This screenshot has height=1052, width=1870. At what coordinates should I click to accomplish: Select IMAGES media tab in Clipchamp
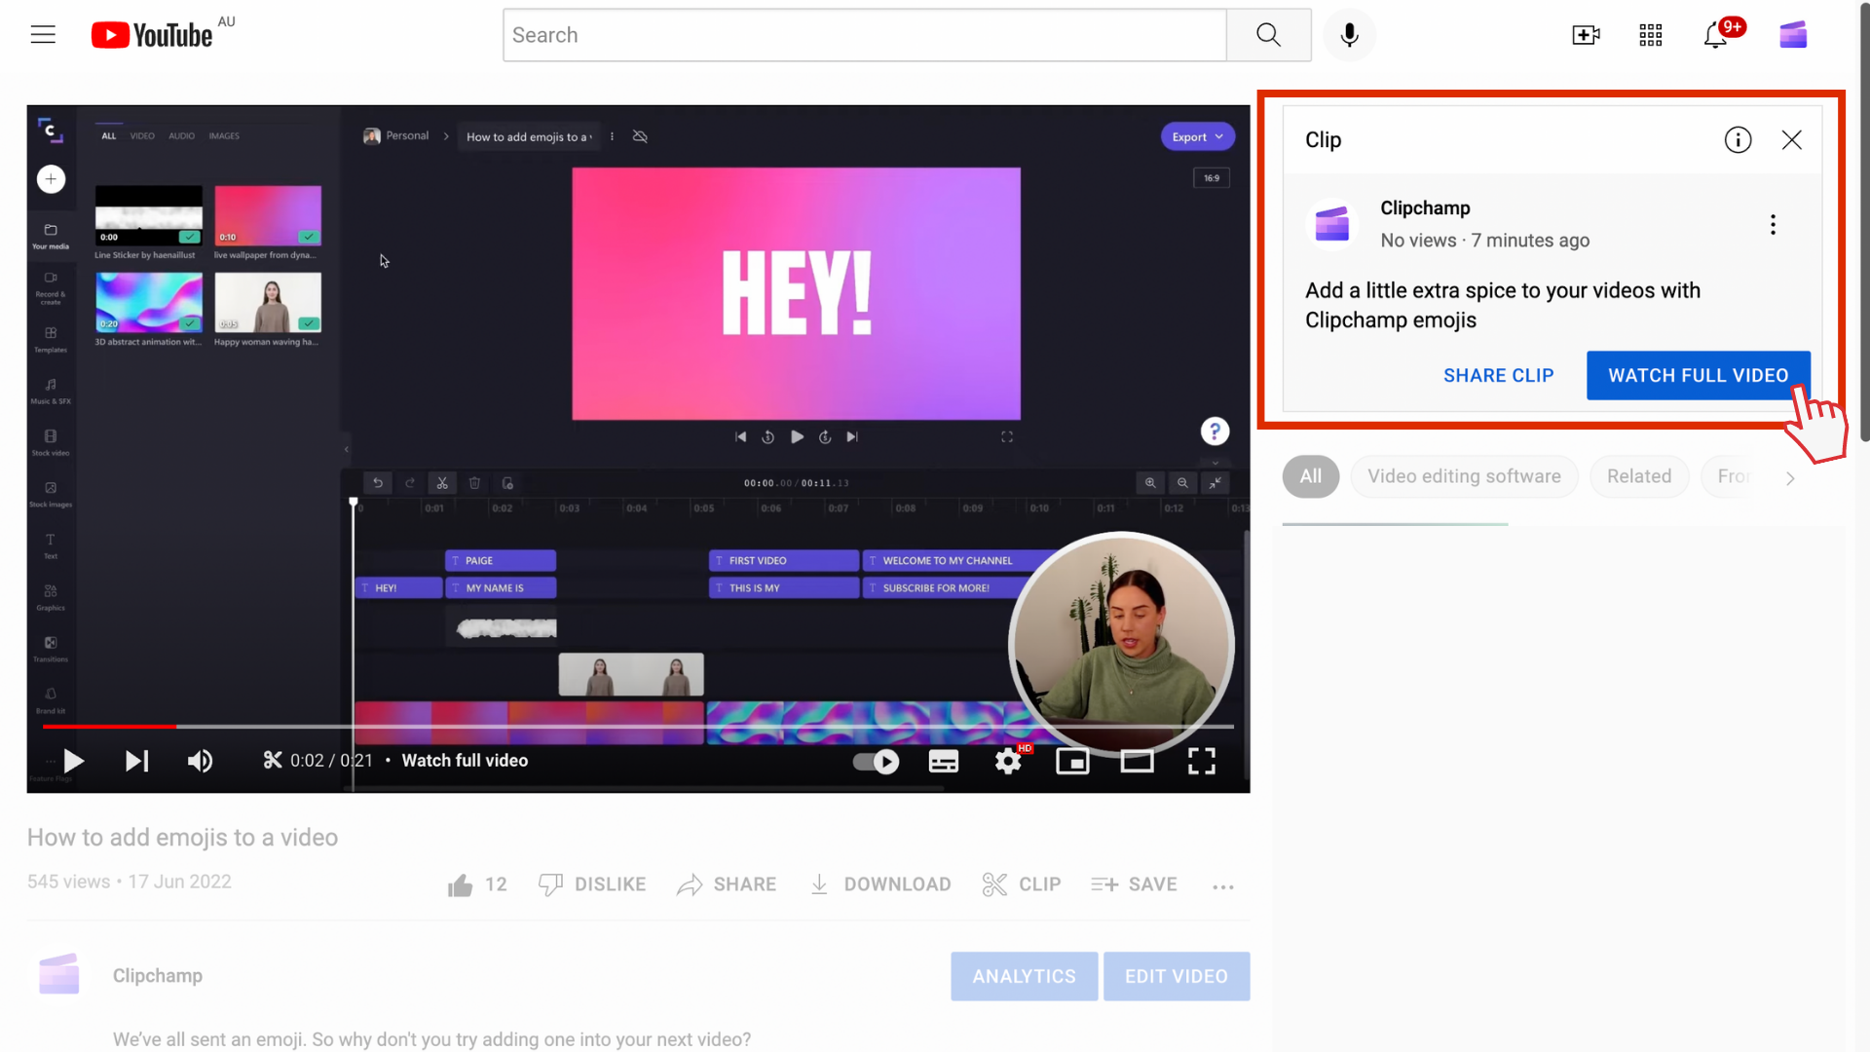[224, 136]
